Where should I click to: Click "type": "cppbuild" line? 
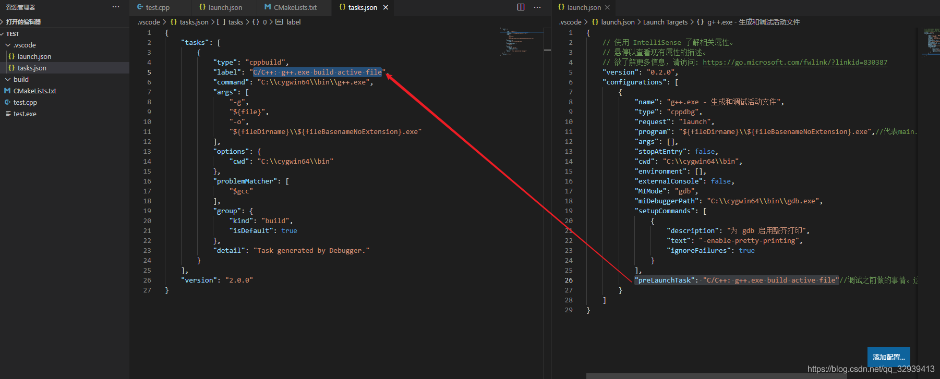[x=251, y=62]
